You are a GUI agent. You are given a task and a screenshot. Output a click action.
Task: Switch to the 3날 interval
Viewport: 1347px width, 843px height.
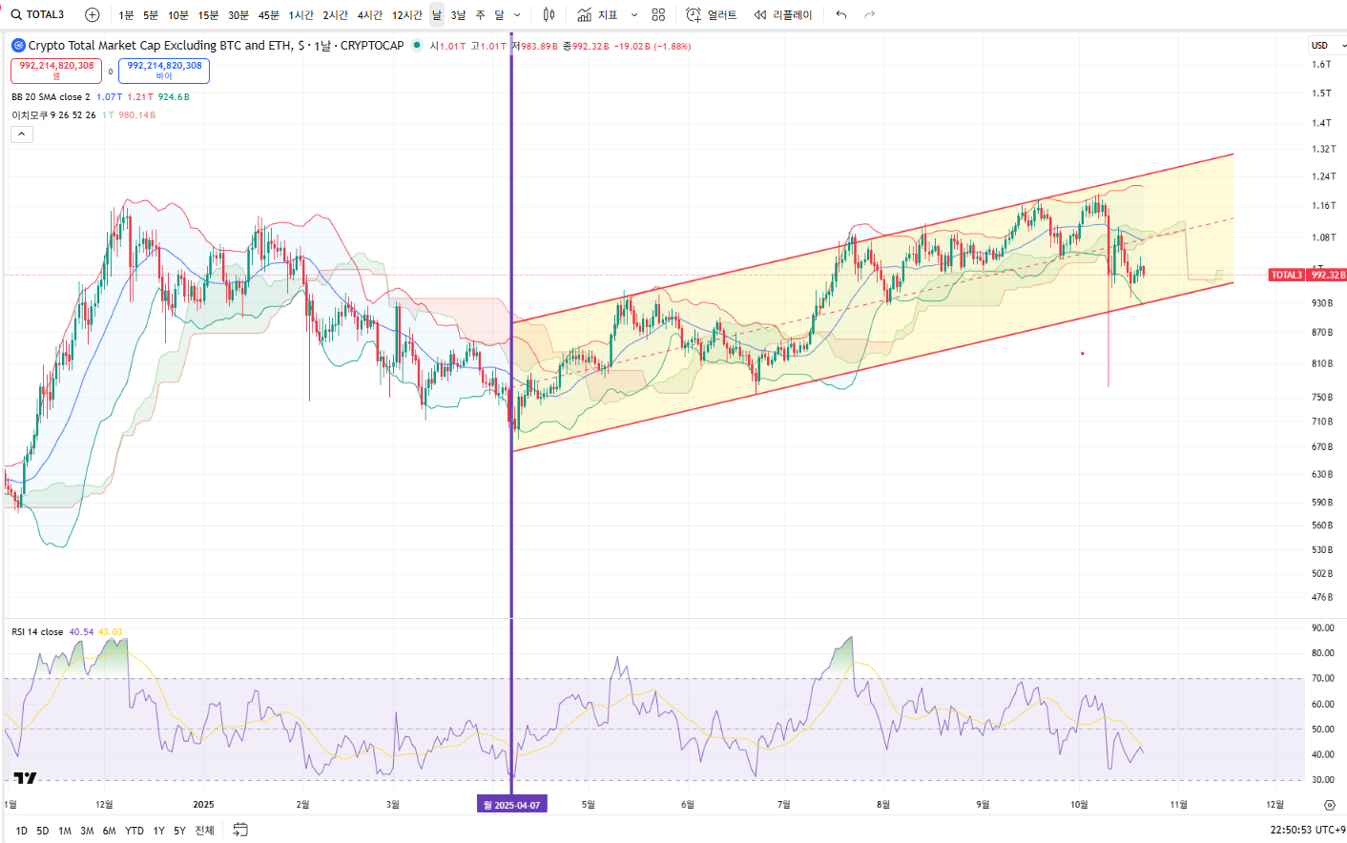click(459, 15)
